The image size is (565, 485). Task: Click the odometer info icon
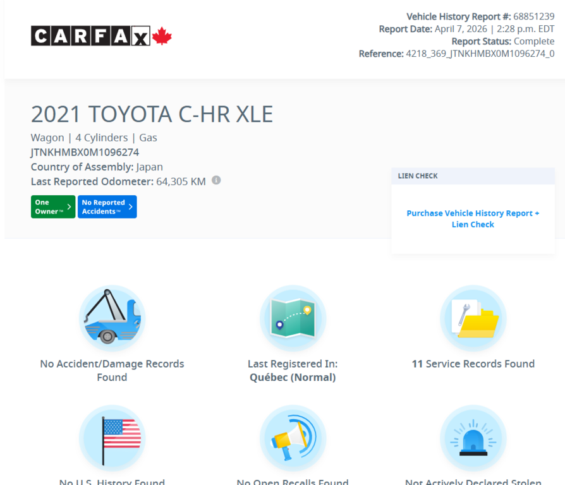click(216, 180)
